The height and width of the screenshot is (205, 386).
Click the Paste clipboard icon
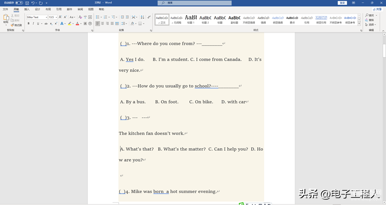(x=6, y=18)
